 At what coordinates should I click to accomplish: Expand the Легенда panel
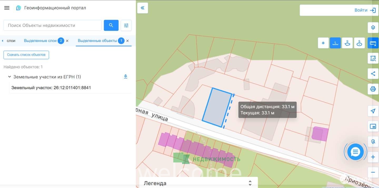pyautogui.click(x=250, y=183)
